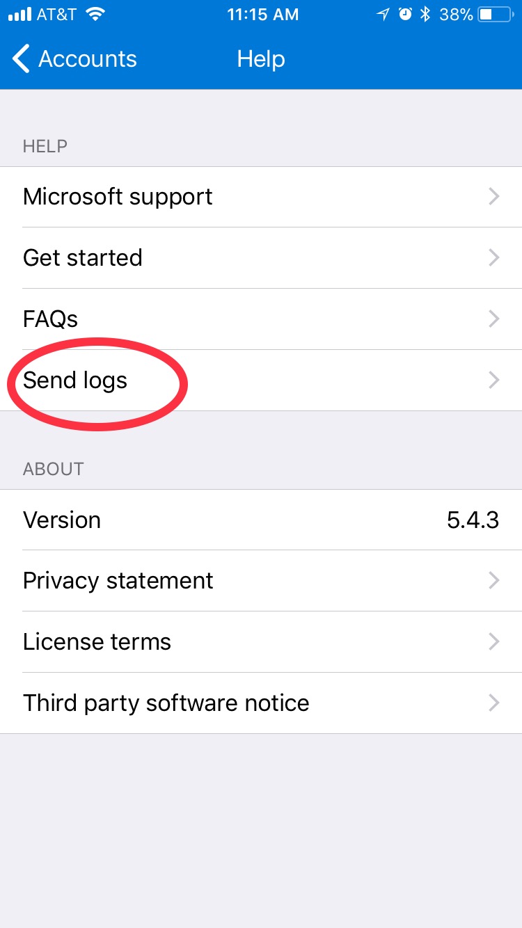Open the FAQs menu entry
Viewport: 522px width, 928px height.
click(x=261, y=319)
